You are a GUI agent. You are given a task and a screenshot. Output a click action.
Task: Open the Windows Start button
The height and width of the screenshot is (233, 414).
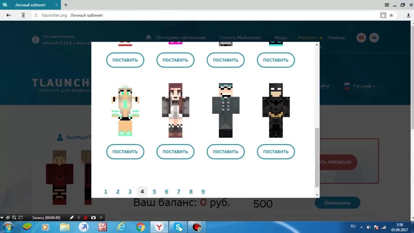(7, 227)
